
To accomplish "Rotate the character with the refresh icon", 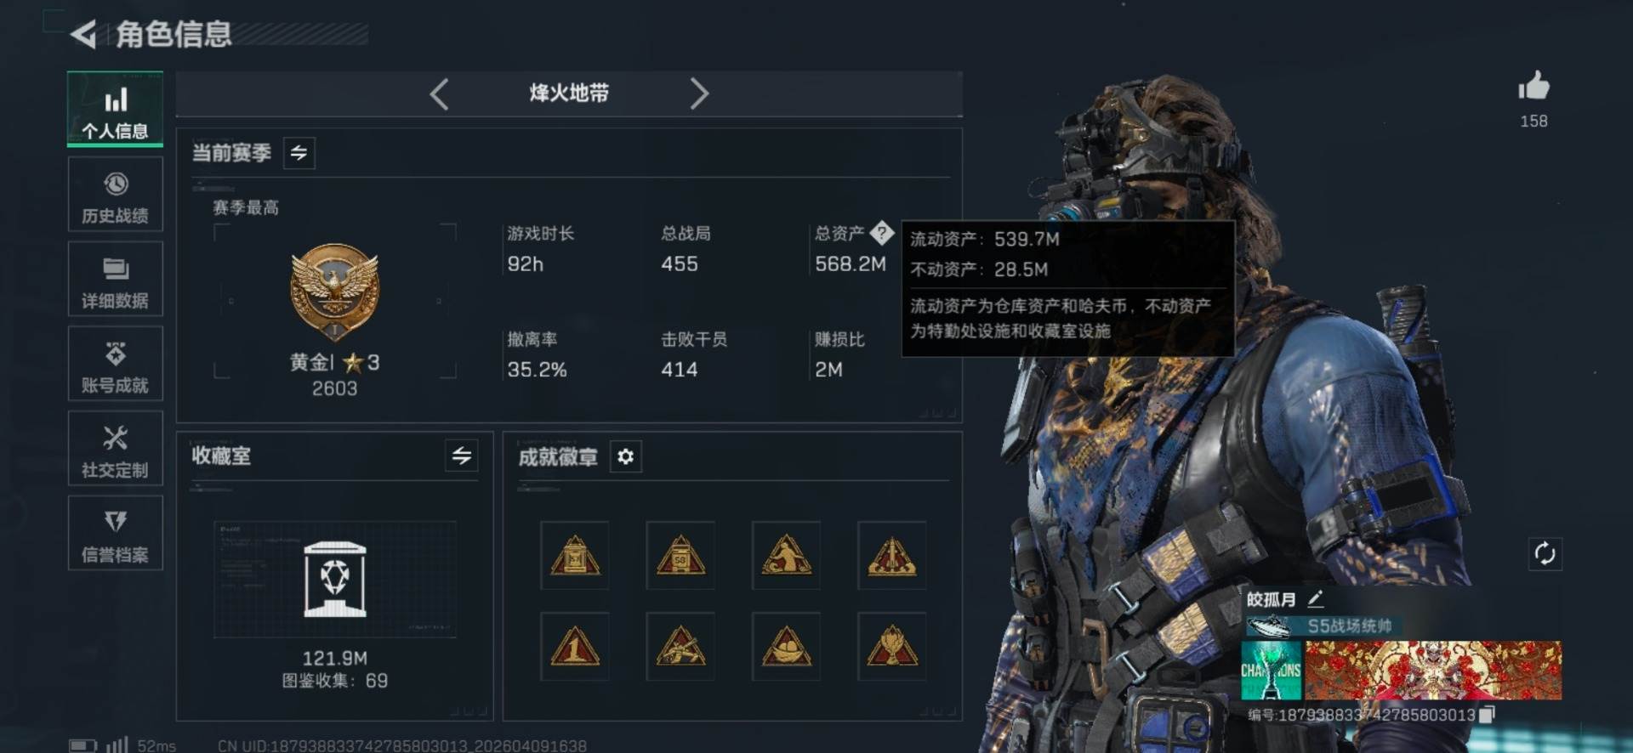I will click(x=1545, y=554).
